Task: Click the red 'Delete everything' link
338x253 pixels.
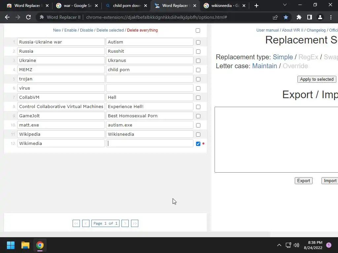Action: point(142,30)
